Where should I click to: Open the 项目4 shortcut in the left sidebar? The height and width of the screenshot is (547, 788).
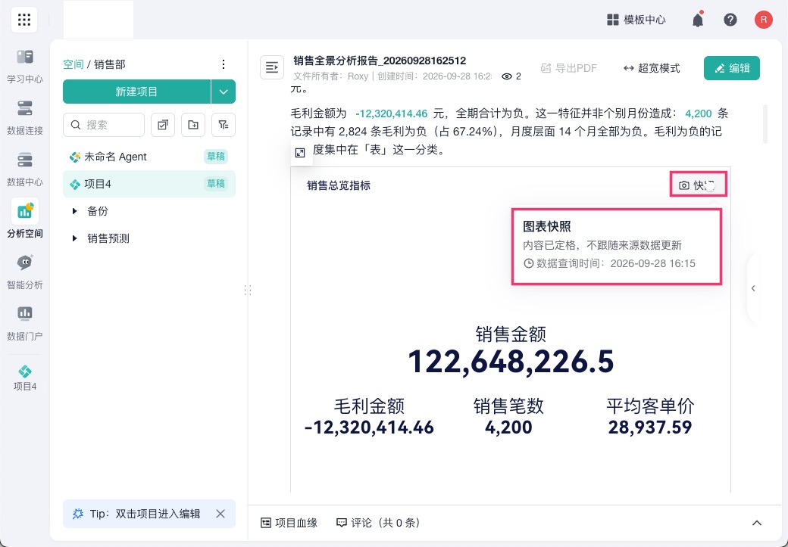pos(24,378)
